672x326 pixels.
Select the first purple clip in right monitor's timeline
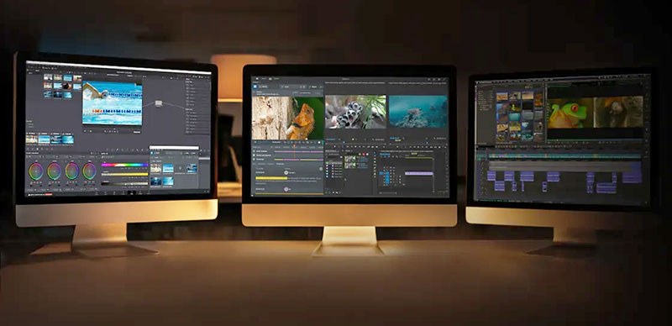point(491,176)
